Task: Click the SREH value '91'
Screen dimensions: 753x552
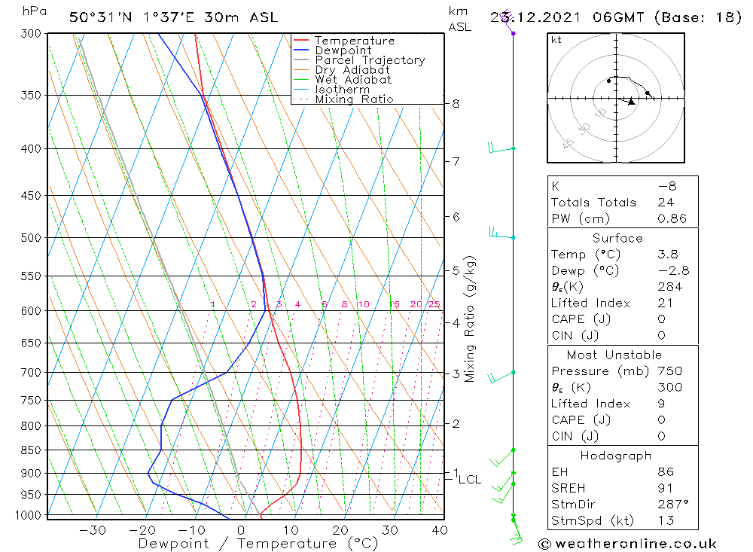Action: [x=665, y=488]
